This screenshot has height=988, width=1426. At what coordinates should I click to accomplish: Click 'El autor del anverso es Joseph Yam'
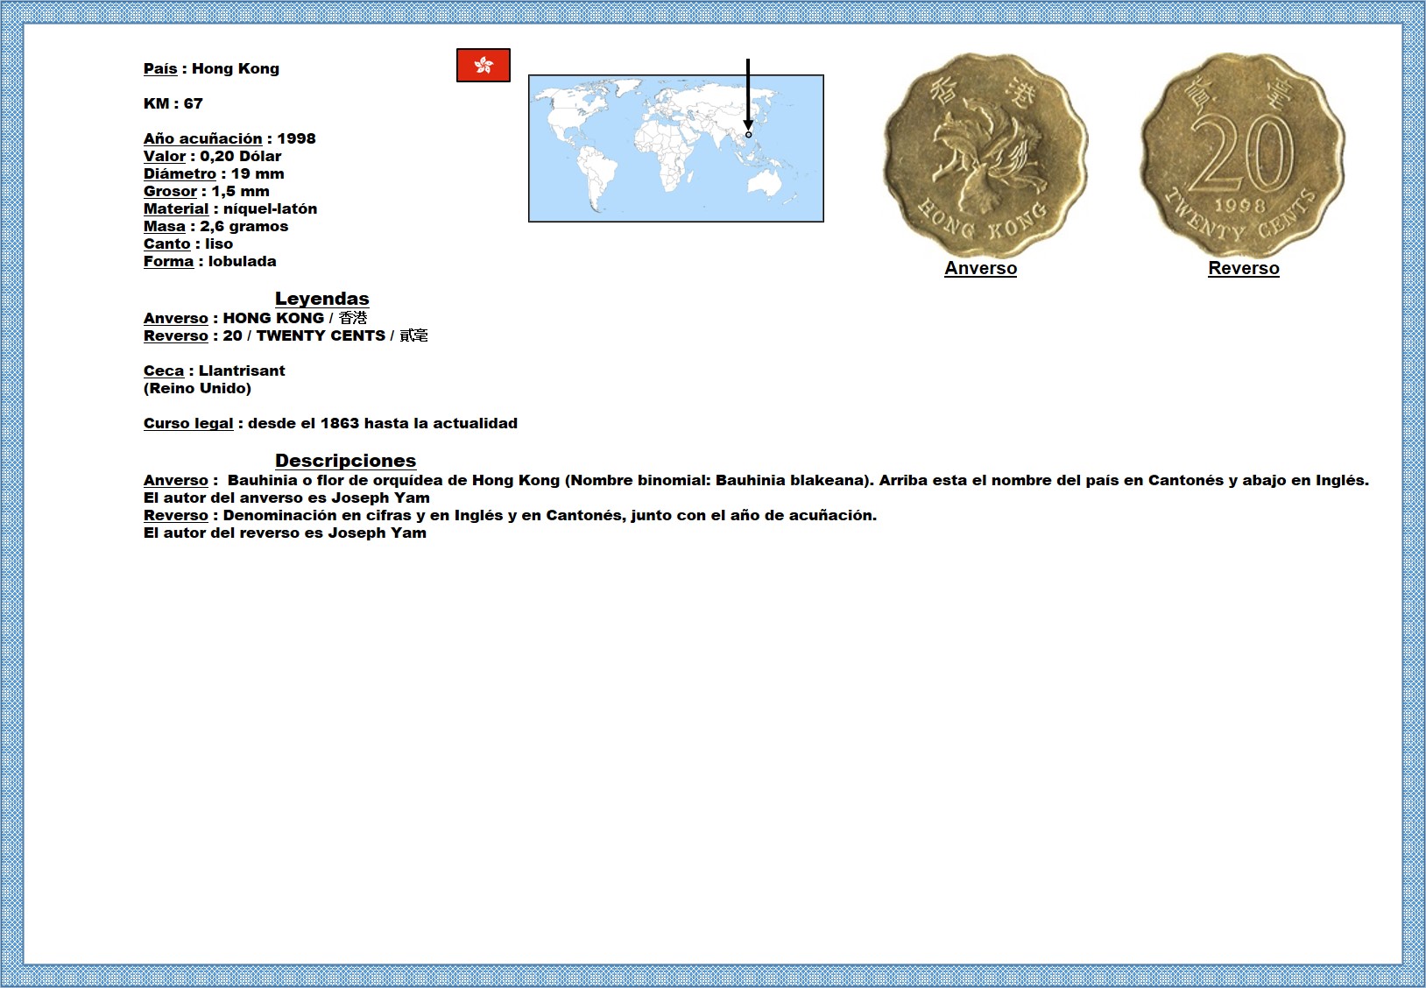[x=287, y=498]
